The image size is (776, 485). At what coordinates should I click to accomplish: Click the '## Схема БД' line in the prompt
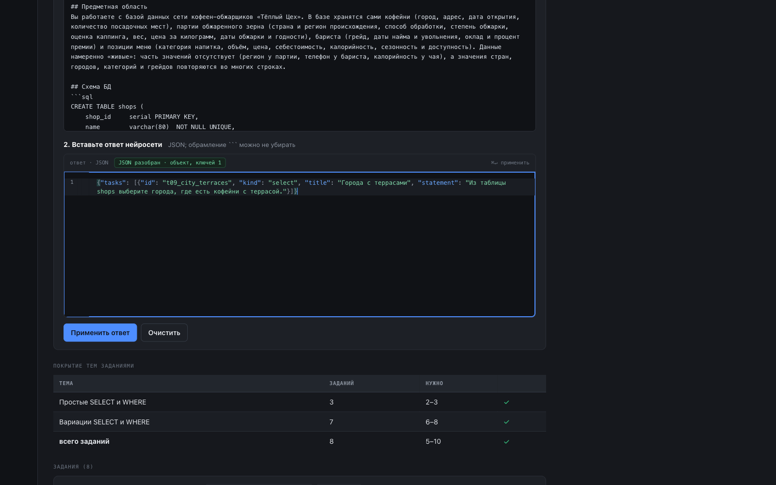91,87
